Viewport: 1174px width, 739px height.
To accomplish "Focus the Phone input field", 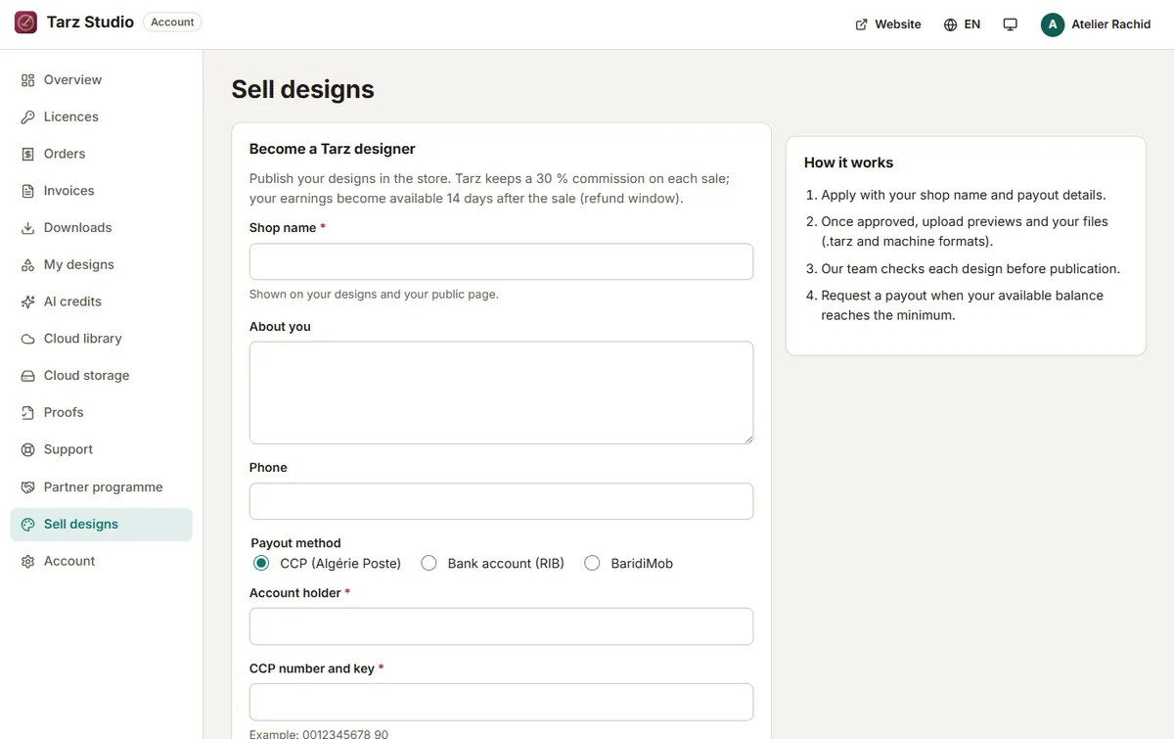I will click(x=501, y=501).
